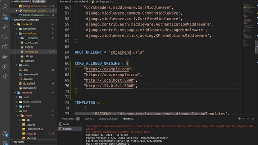This screenshot has width=258, height=145.
Task: Collapse the pages folder
Action: [x=18, y=116]
